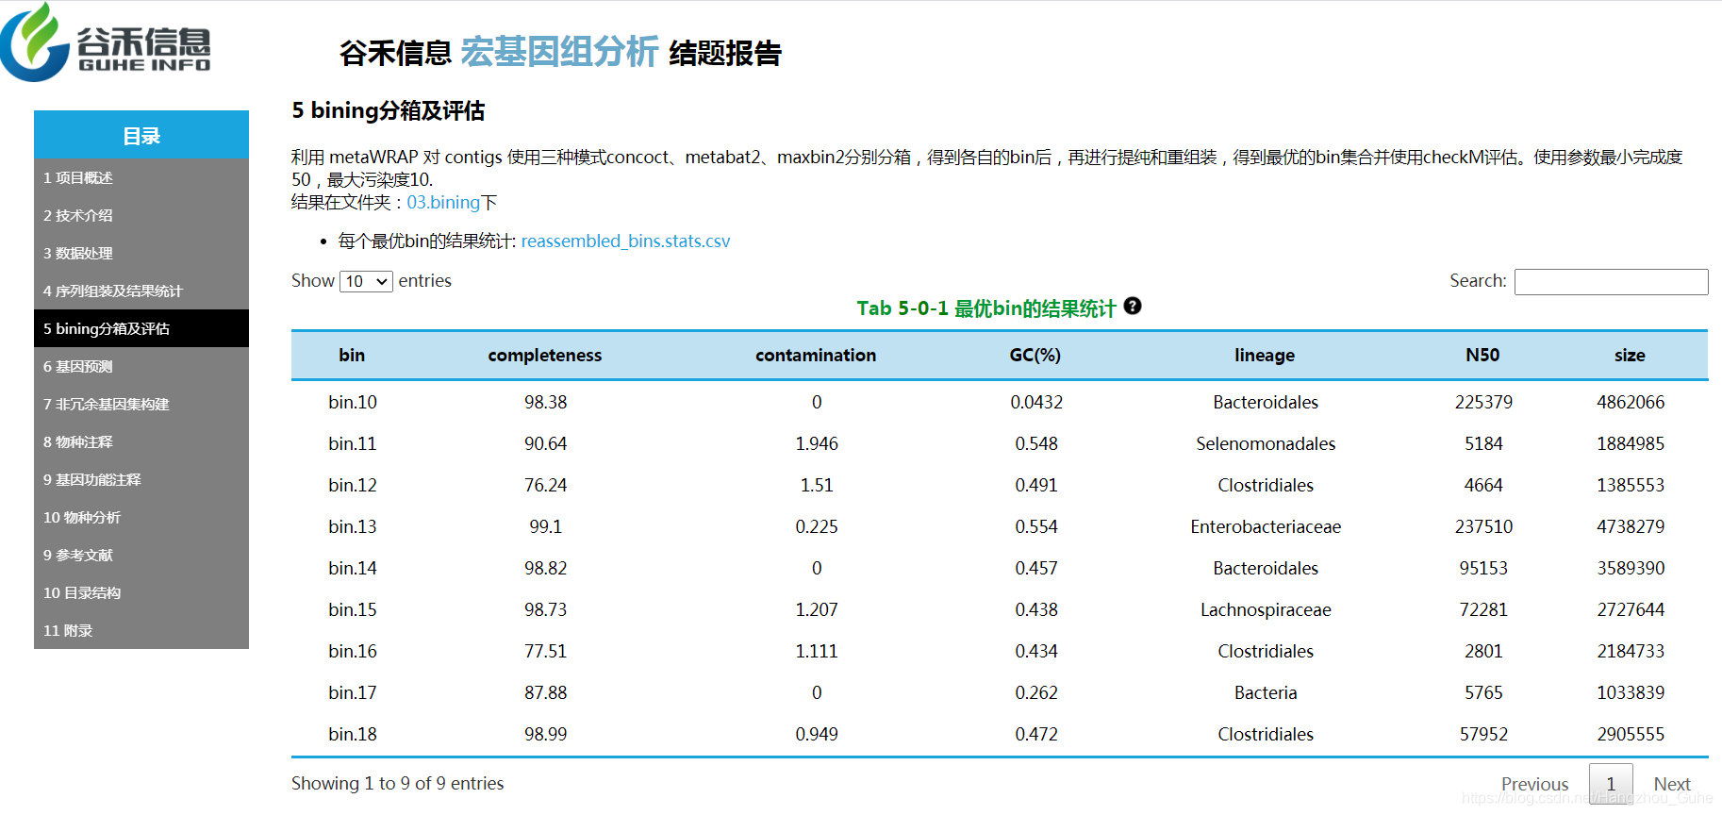Screen dimensions: 1722x815
Task: Click the Tab 5-0-1 table caption
Action: point(986,308)
